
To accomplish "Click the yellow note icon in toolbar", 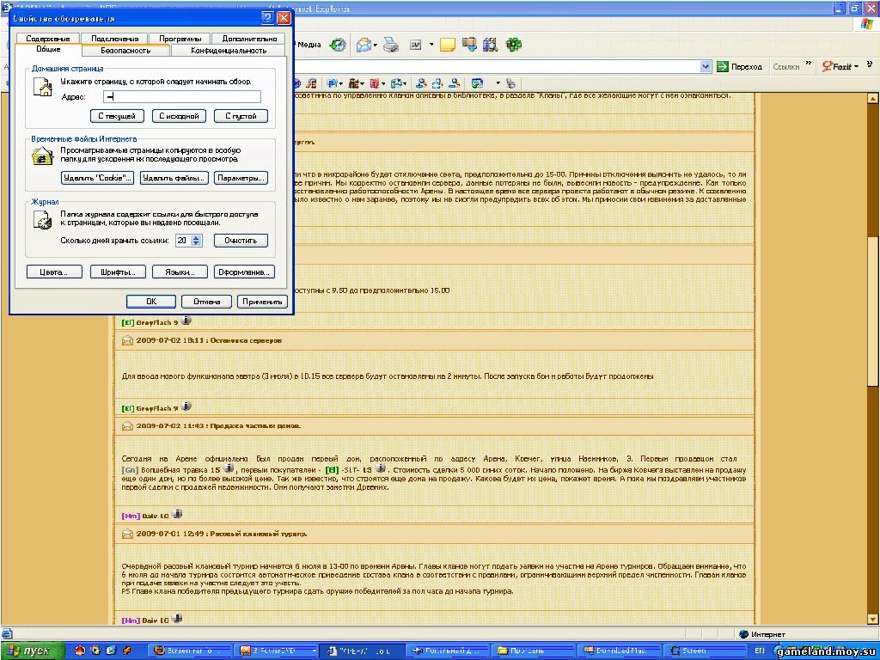I will click(x=447, y=45).
